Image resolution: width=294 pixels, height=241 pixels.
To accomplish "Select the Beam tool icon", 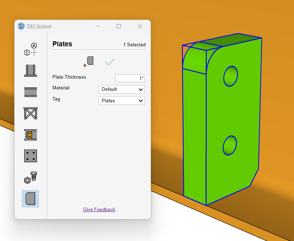I will pyautogui.click(x=31, y=92).
